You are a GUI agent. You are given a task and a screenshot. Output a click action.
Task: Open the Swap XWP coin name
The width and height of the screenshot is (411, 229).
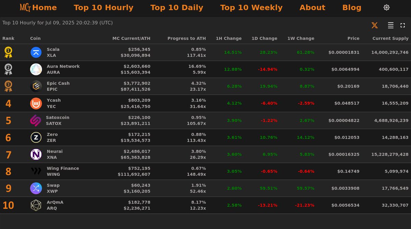pos(53,188)
